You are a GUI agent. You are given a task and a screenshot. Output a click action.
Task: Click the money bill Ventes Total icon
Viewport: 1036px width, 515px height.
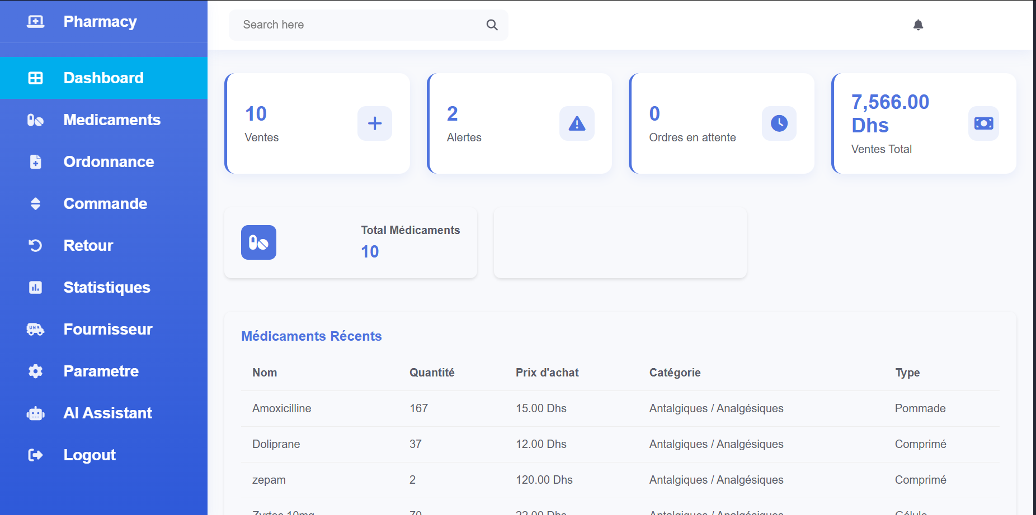pyautogui.click(x=983, y=123)
